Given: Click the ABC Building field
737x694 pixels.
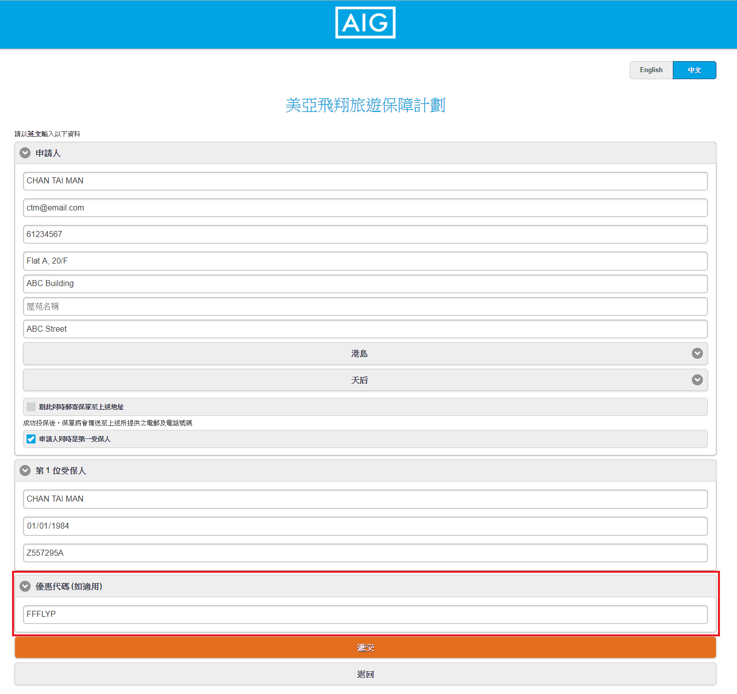Looking at the screenshot, I should pyautogui.click(x=365, y=284).
